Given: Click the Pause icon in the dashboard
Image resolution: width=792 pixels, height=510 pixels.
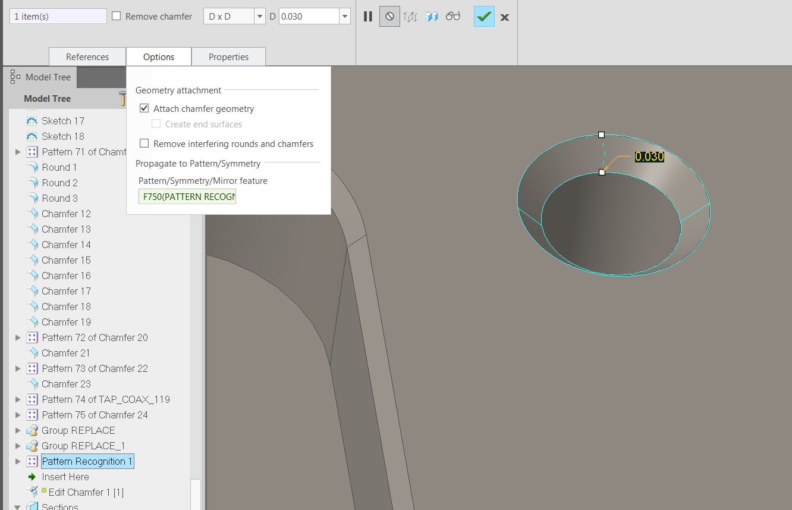Looking at the screenshot, I should pos(367,16).
